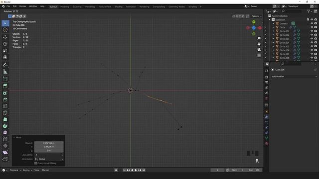Viewport: 319px width, 179px height.
Task: Choose the Add Cube tool
Action: 5,79
